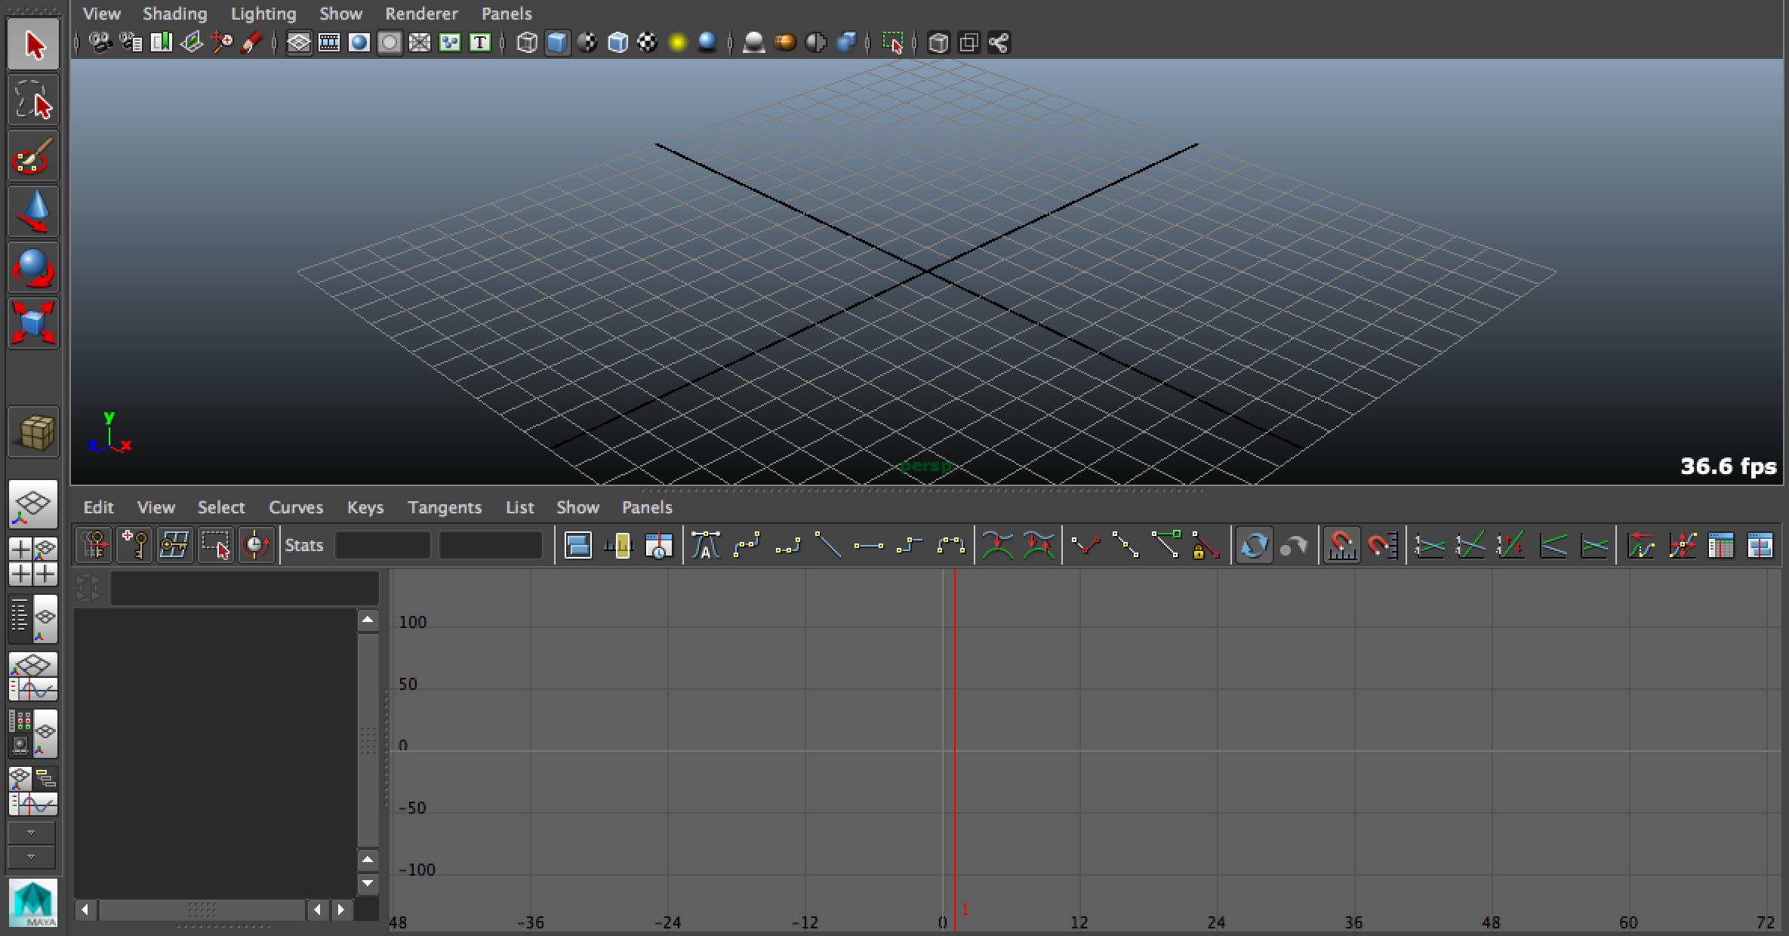The width and height of the screenshot is (1789, 936).
Task: Activate the Lattice Deform Keys tool
Action: [x=174, y=545]
